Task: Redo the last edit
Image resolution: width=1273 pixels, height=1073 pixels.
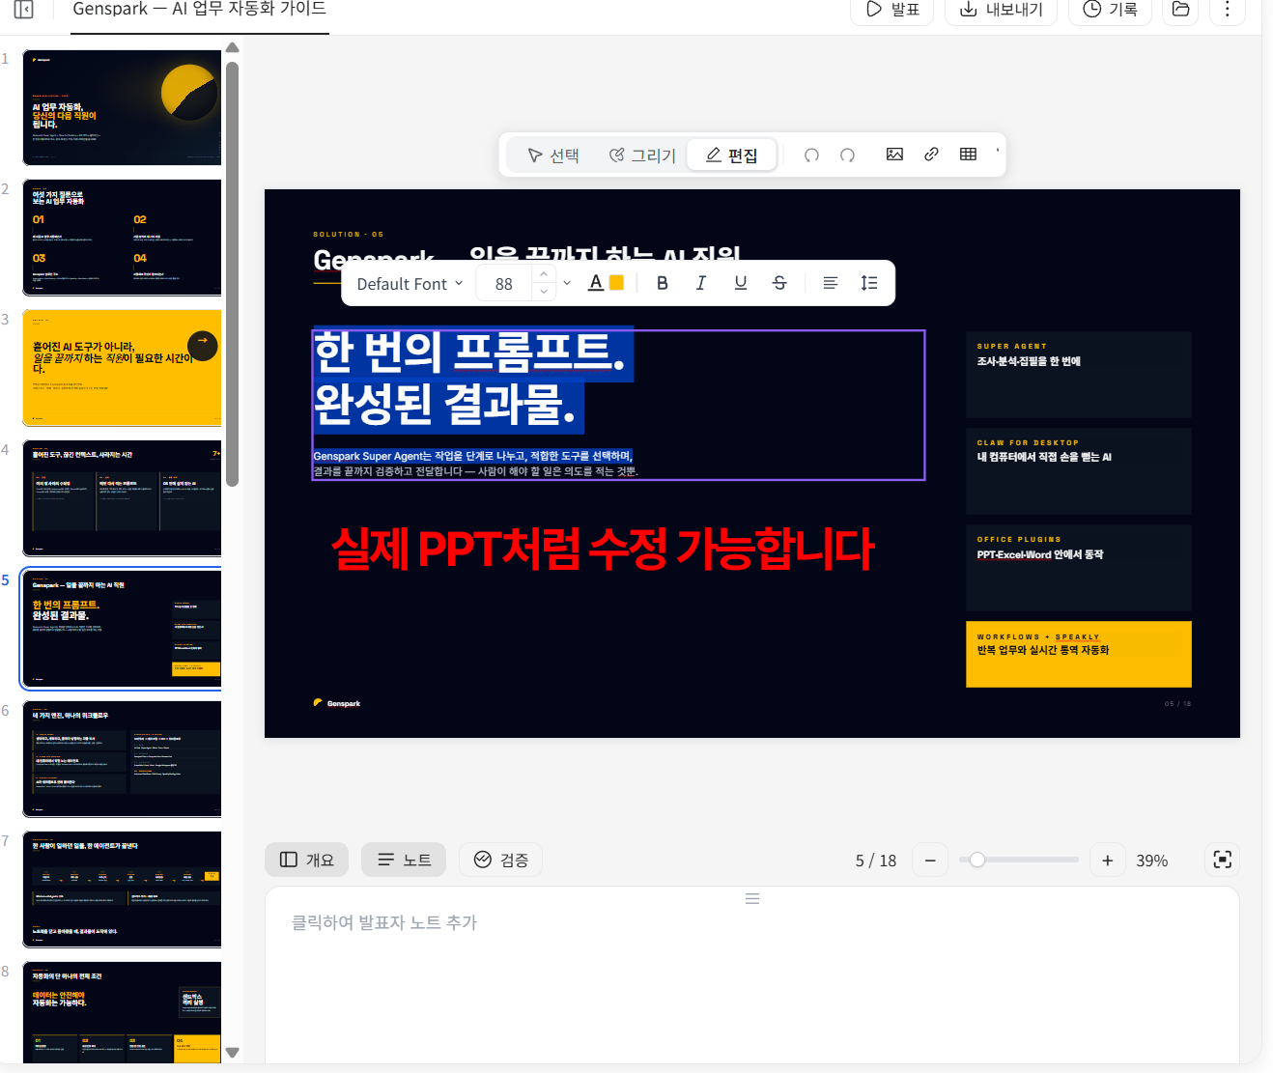Action: 847,155
